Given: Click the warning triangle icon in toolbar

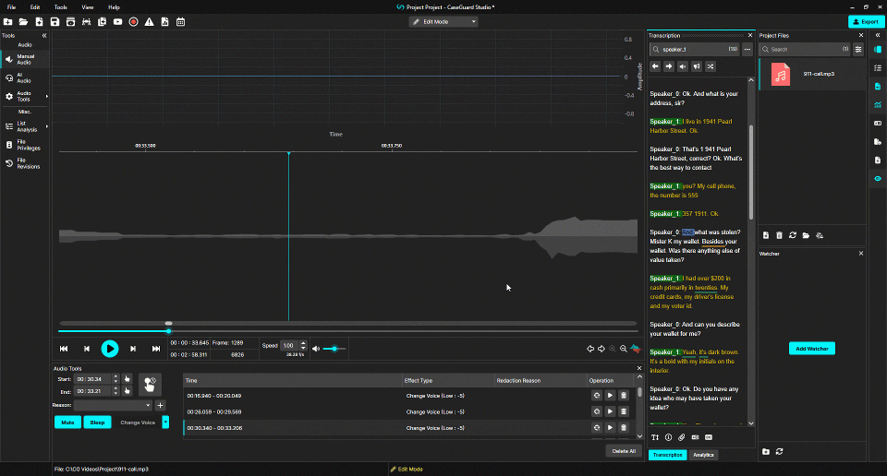Looking at the screenshot, I should tap(149, 21).
